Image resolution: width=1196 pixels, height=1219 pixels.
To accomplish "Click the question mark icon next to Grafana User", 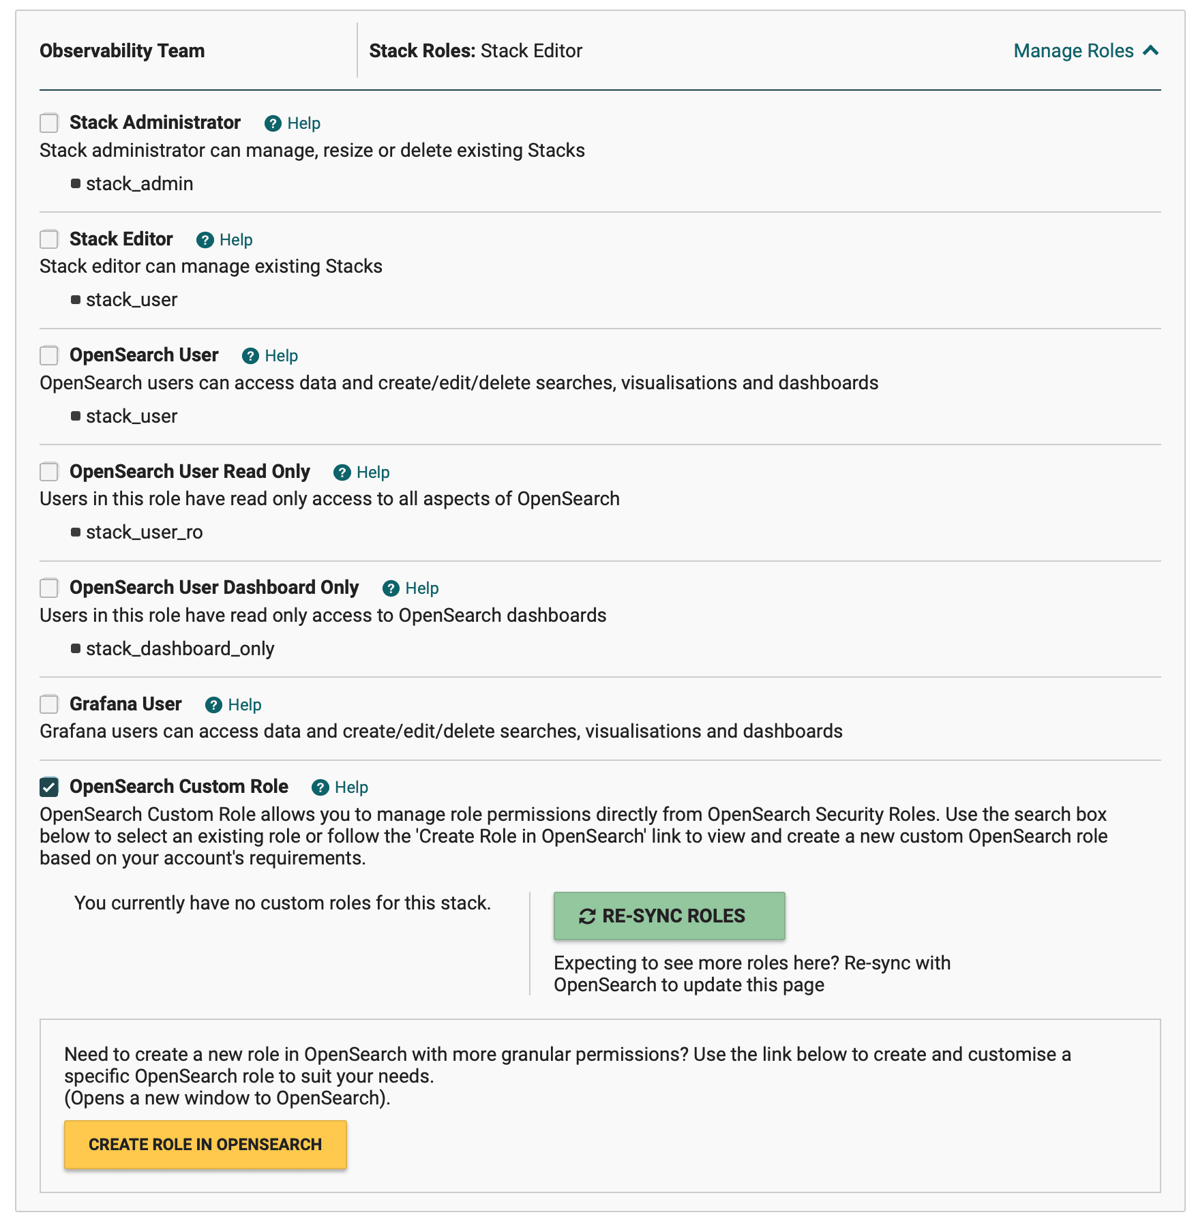I will 213,705.
